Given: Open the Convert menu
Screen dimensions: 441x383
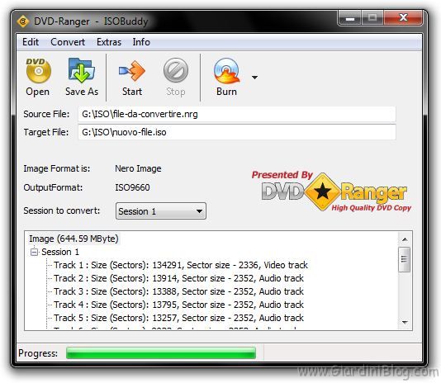Looking at the screenshot, I should (68, 42).
